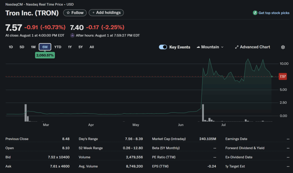Click the expand arrows icon for Advanced Chart
The height and width of the screenshot is (173, 293).
click(x=237, y=47)
